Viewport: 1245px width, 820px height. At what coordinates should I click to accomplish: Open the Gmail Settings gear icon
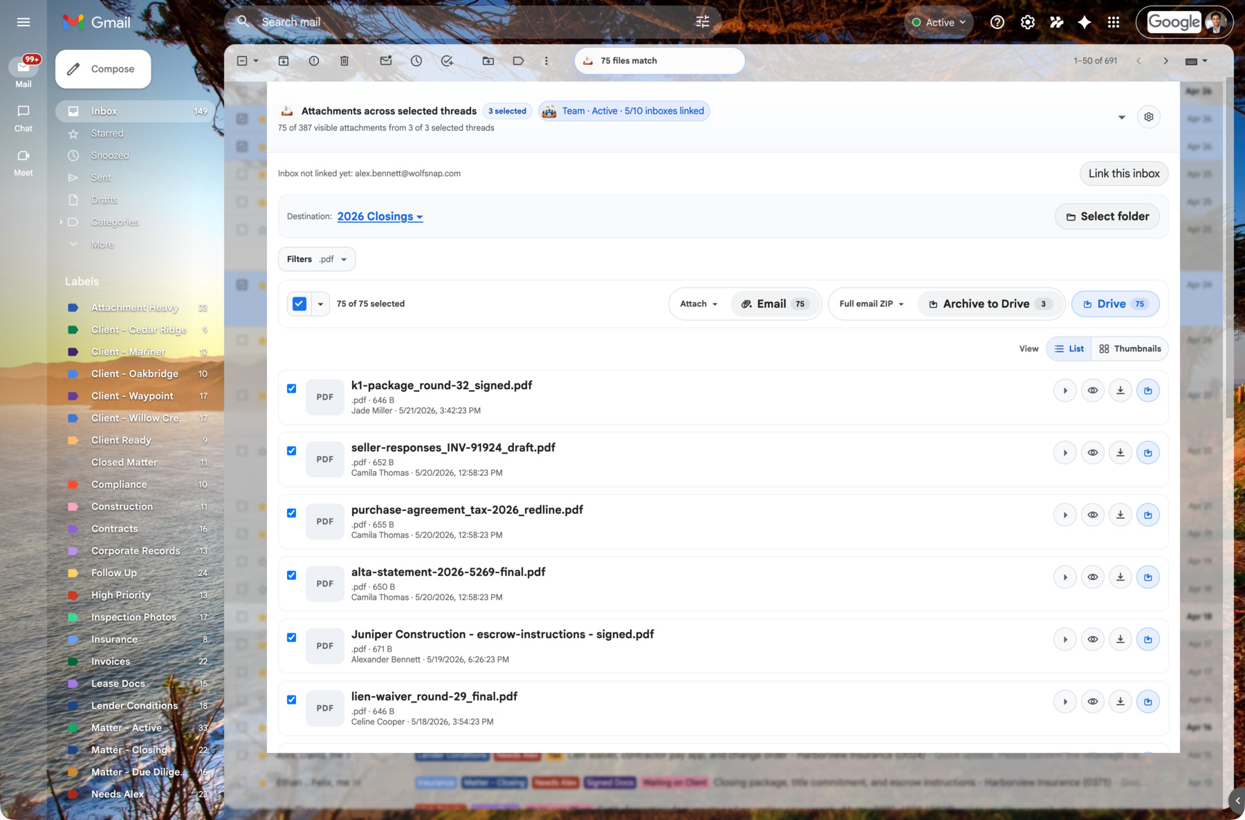point(1028,22)
